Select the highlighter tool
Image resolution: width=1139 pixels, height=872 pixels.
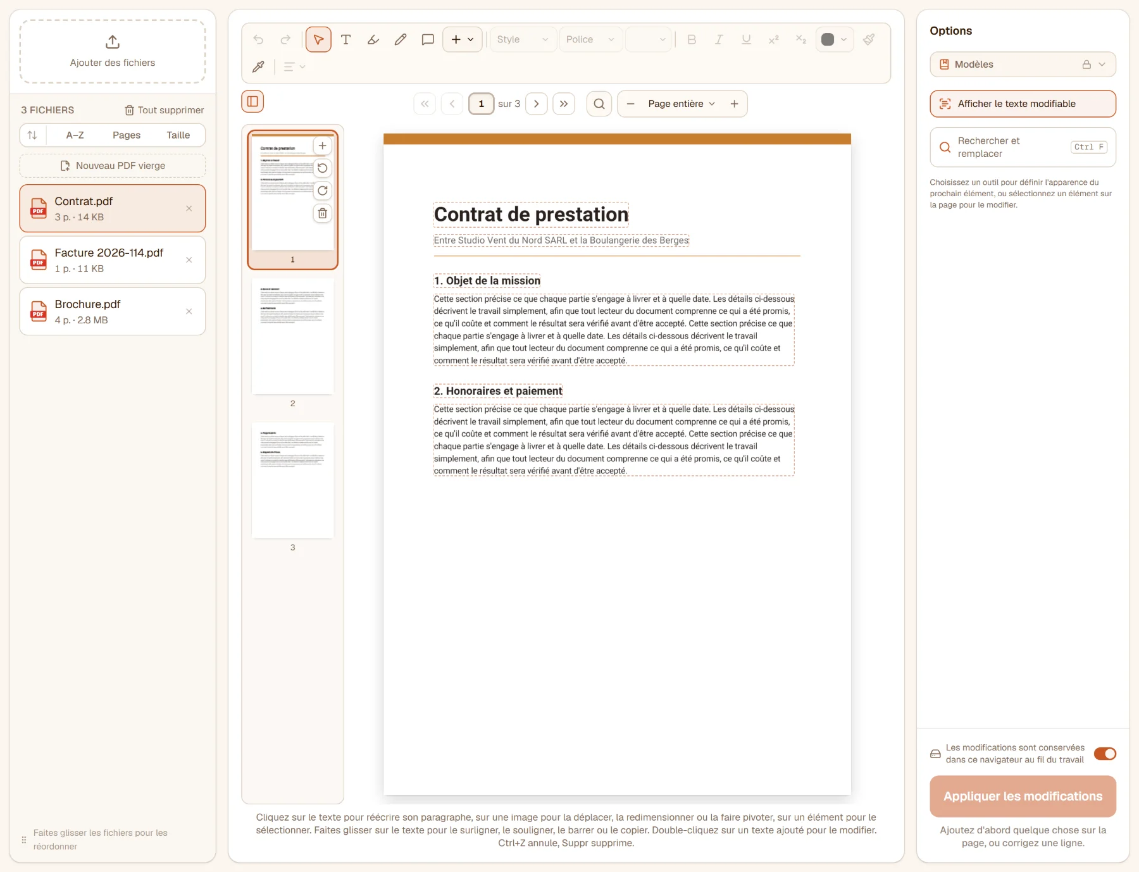tap(373, 39)
